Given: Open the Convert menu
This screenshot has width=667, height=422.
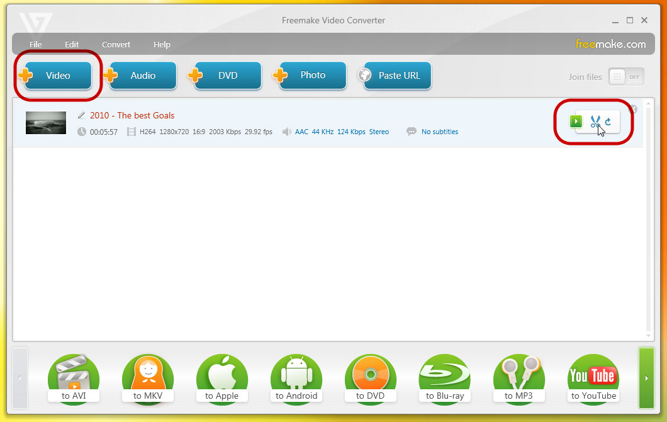Looking at the screenshot, I should pos(116,44).
